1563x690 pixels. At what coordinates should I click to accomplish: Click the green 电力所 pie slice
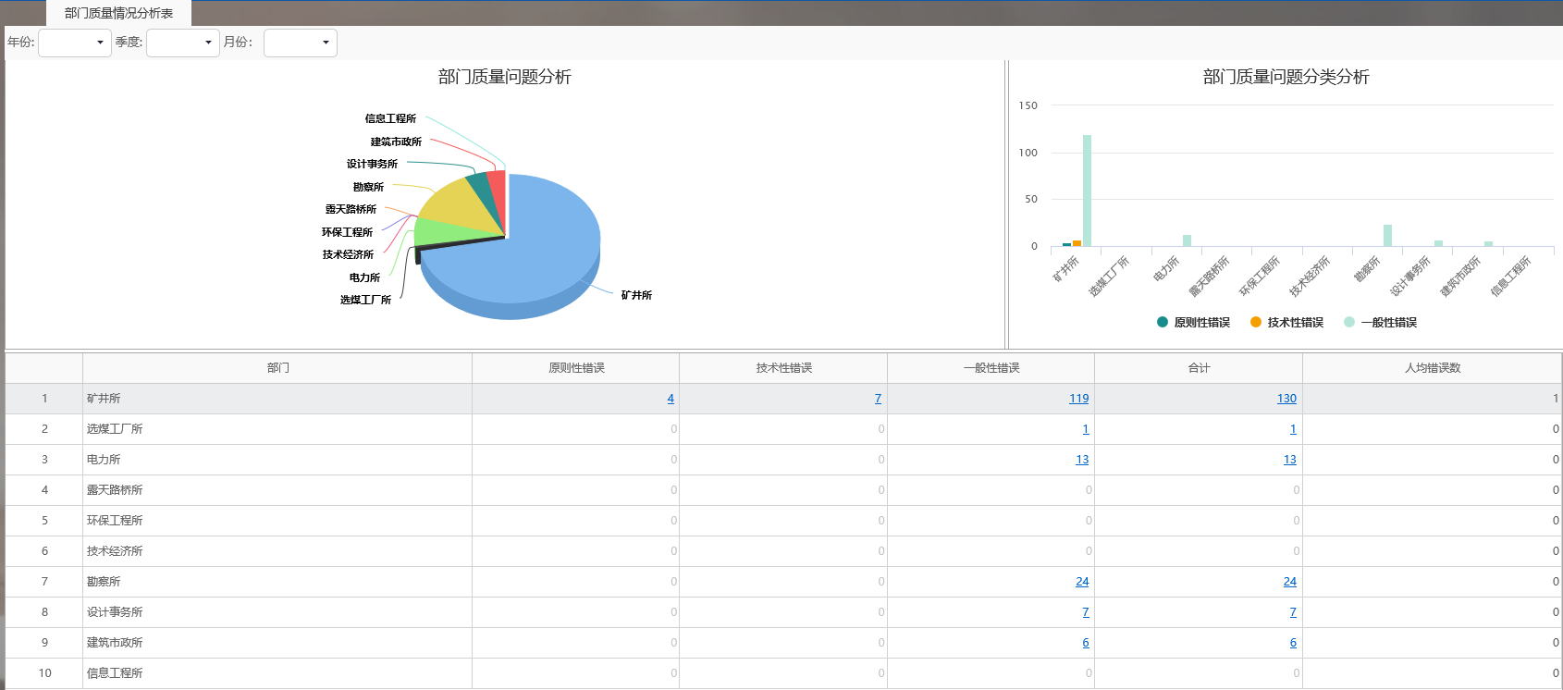435,231
